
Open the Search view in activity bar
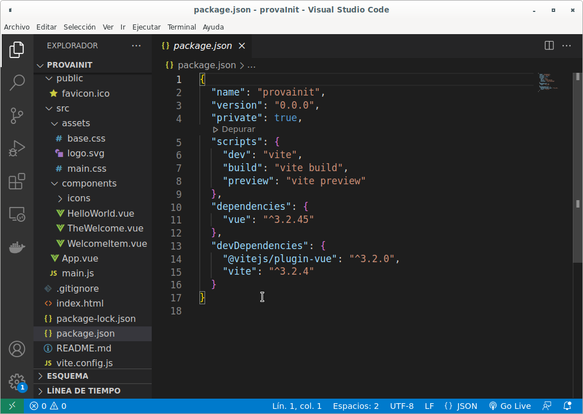(x=17, y=82)
